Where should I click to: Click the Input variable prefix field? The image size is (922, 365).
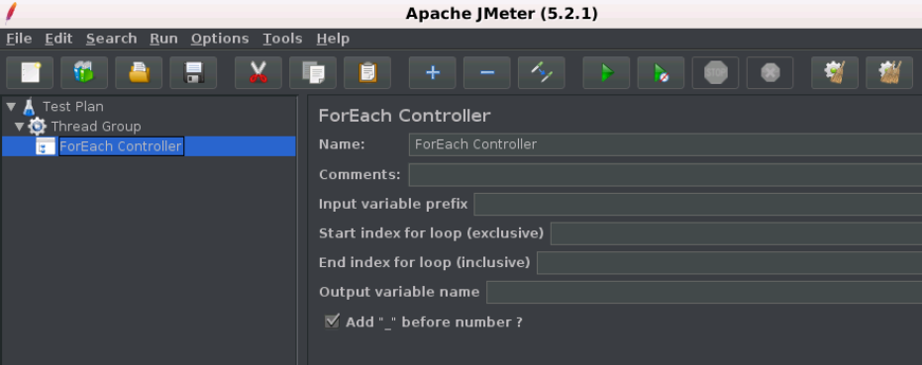point(698,205)
